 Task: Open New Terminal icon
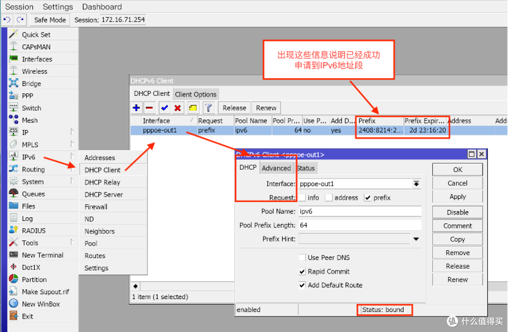click(x=14, y=255)
